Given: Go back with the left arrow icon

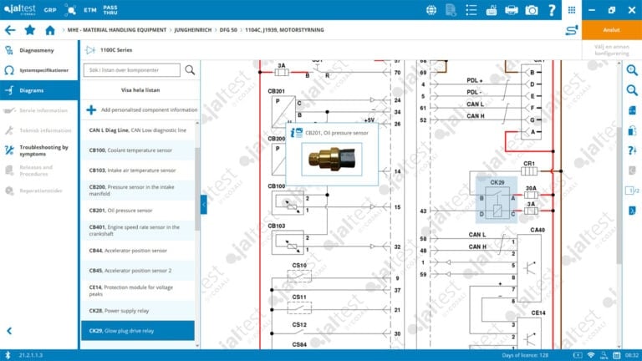Looking at the screenshot, I should (x=10, y=30).
